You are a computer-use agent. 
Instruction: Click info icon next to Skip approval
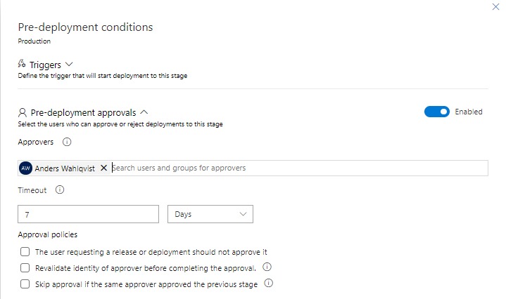[x=268, y=284]
